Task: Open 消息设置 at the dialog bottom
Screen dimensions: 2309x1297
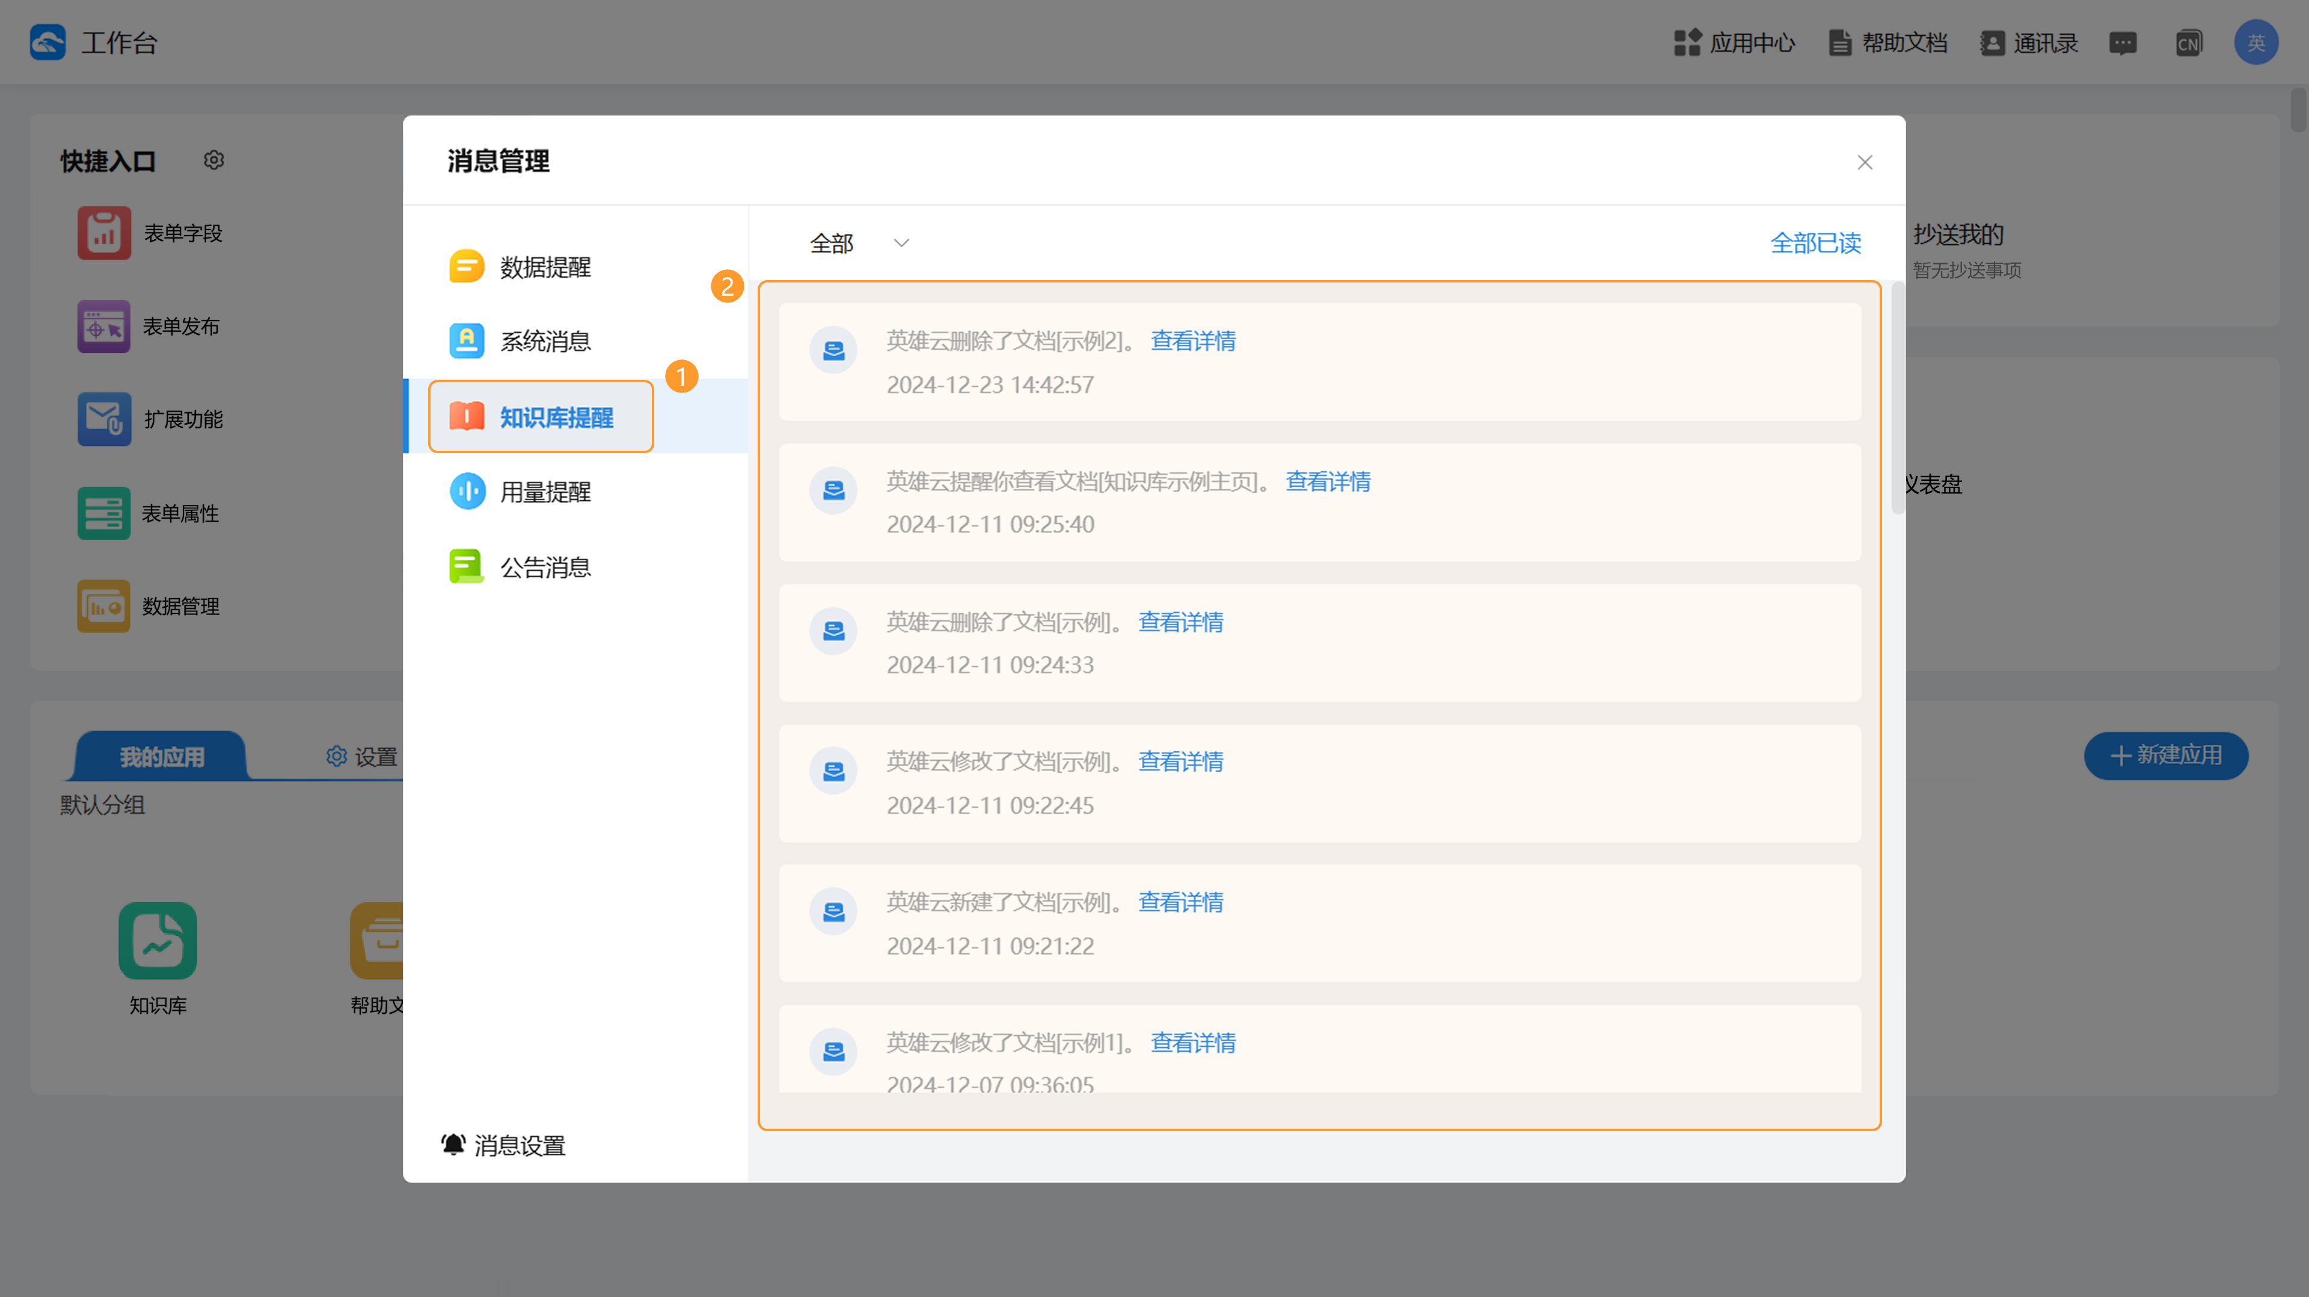Action: click(x=503, y=1146)
